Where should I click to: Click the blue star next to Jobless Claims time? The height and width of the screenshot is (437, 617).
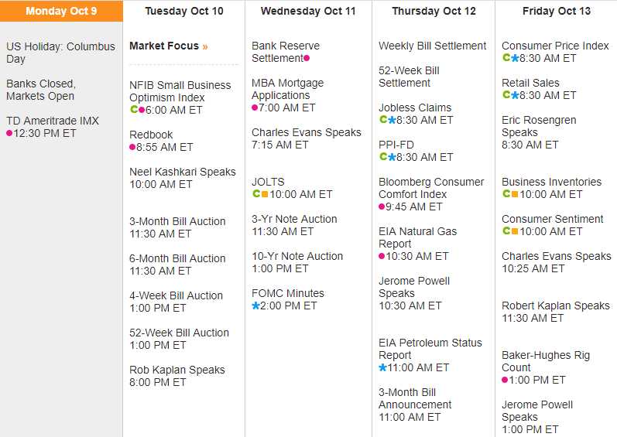(x=392, y=120)
